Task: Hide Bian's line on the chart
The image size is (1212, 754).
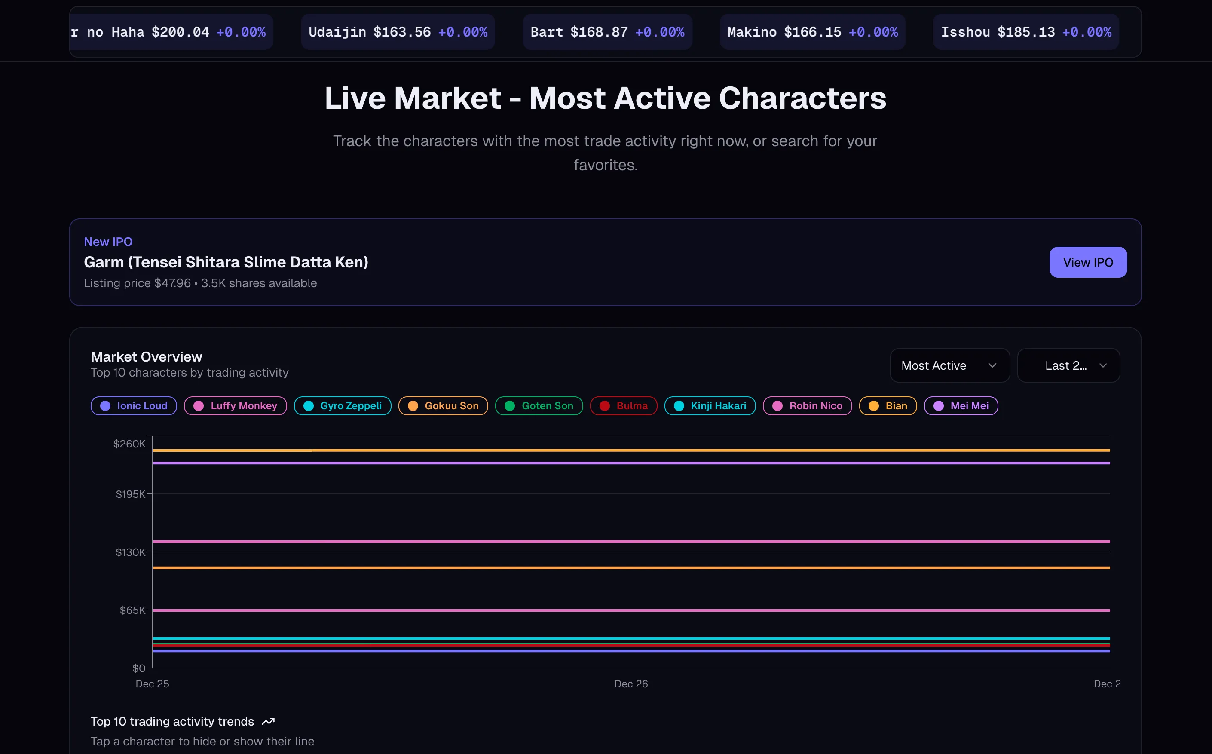Action: 888,405
